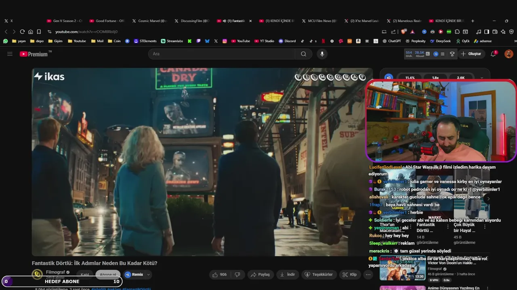
Task: Open vidIQ stats chart icon
Action: pos(428,54)
